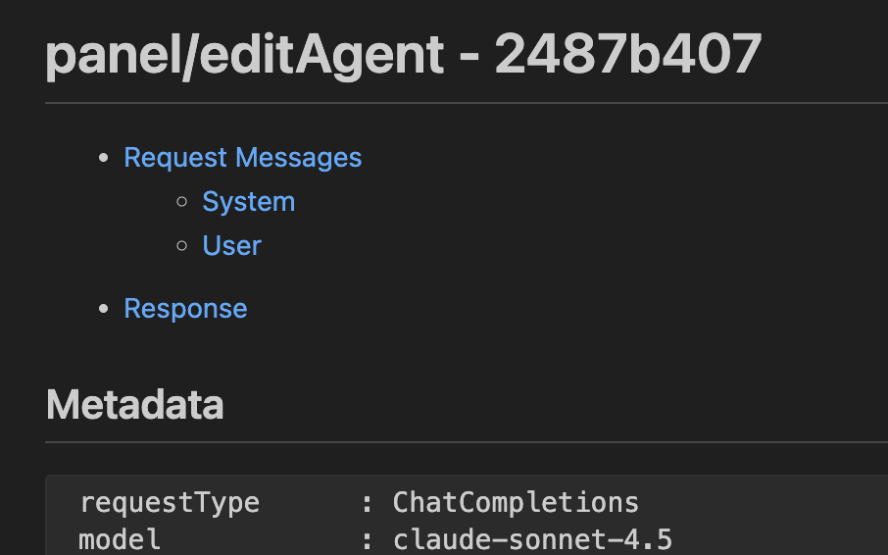Viewport: 888px width, 555px height.
Task: Click the claude-sonnet-4.5 model value
Action: pos(532,539)
